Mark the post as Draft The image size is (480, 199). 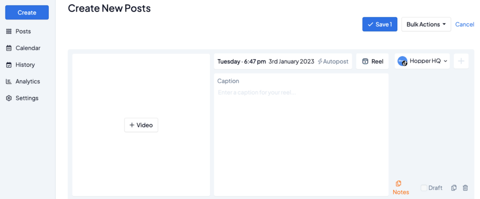[424, 188]
